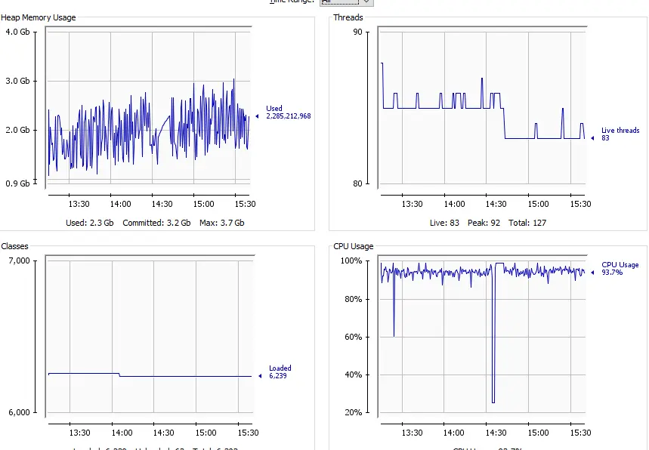The image size is (649, 450).
Task: Click the 'Live threads 83' legend value
Action: [620, 134]
